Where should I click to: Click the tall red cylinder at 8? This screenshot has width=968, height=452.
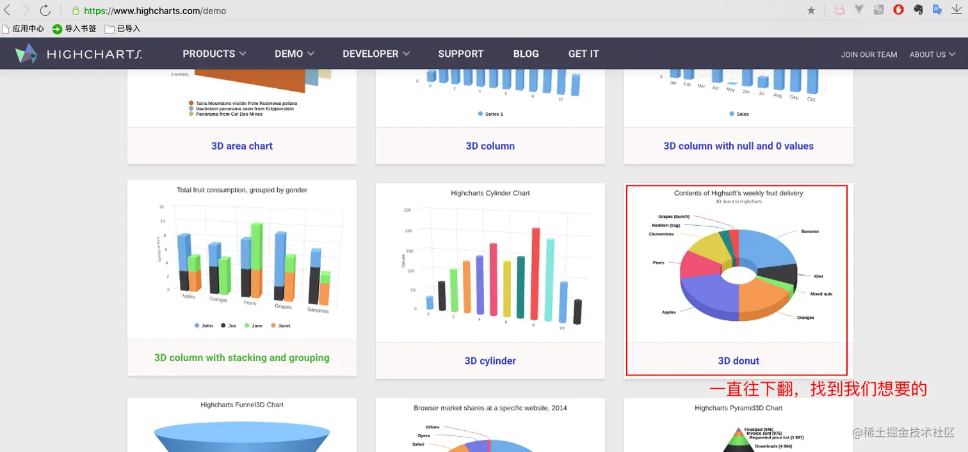click(535, 274)
